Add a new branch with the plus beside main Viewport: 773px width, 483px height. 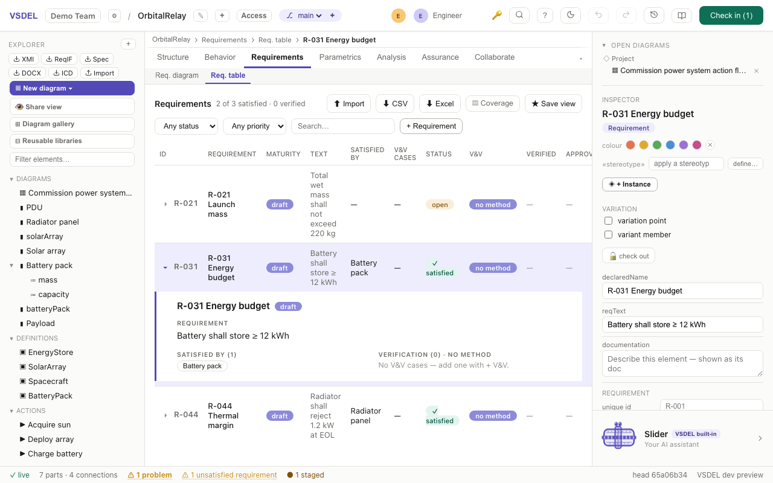click(332, 16)
